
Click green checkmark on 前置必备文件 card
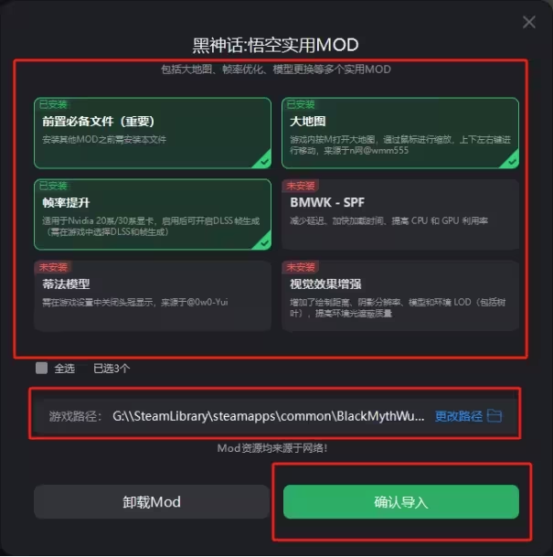click(x=264, y=162)
